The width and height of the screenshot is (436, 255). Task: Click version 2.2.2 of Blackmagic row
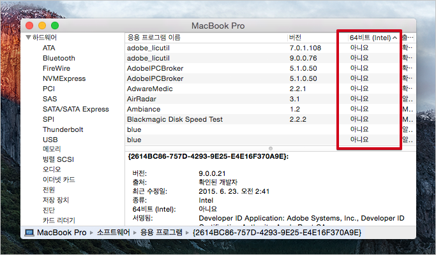297,119
